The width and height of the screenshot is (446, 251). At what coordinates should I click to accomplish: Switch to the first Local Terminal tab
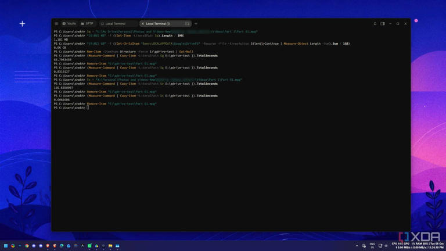[118, 24]
